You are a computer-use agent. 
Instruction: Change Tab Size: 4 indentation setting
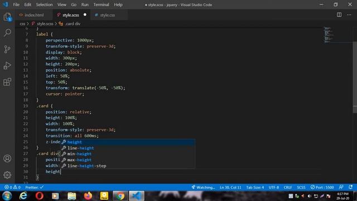[255, 187]
